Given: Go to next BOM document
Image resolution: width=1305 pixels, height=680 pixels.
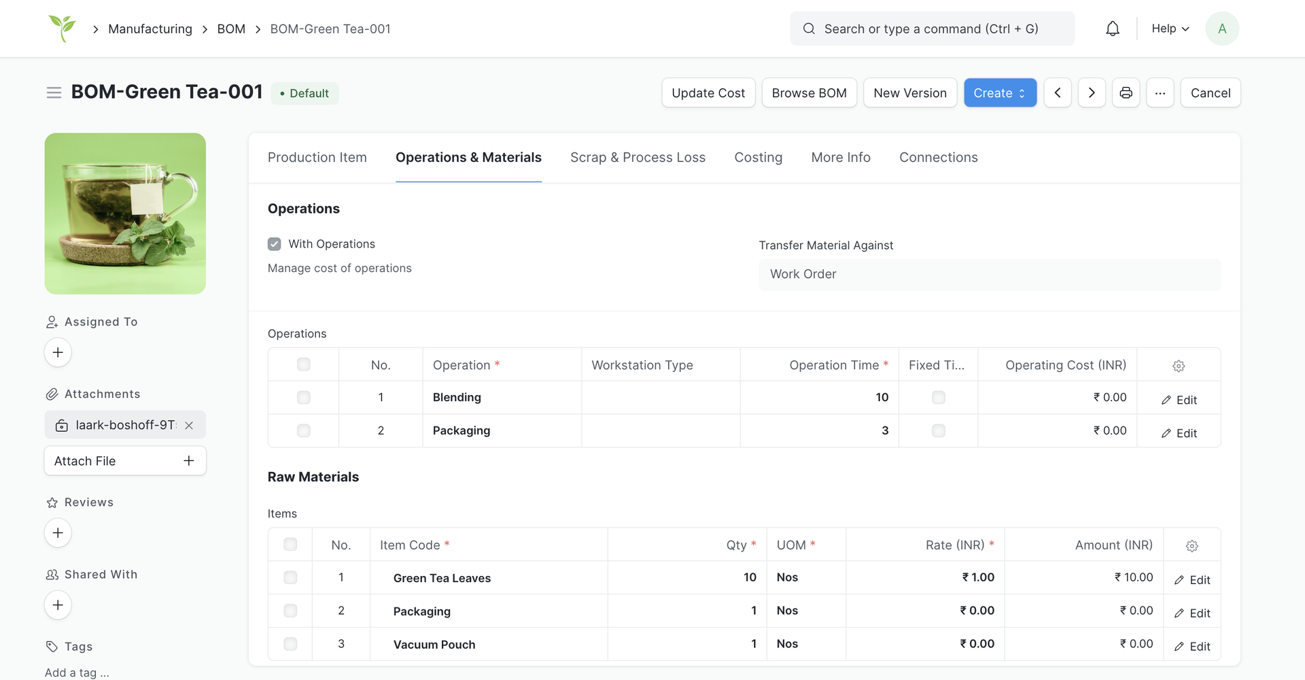Looking at the screenshot, I should (x=1092, y=92).
